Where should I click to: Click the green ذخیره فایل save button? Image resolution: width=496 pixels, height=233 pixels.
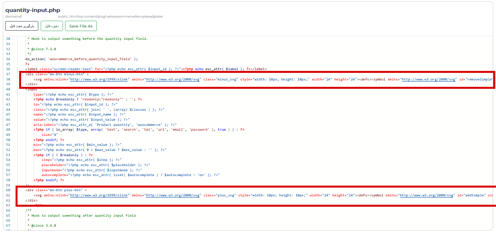52,26
